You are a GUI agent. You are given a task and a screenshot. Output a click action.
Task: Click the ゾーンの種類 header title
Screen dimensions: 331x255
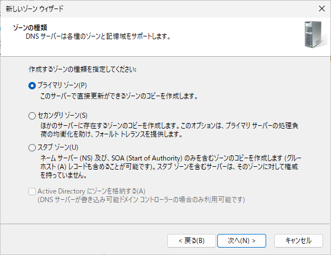click(x=30, y=28)
